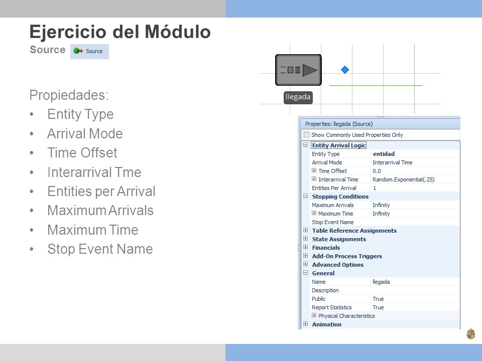
Task: Click the empty Description field
Action: pos(415,290)
